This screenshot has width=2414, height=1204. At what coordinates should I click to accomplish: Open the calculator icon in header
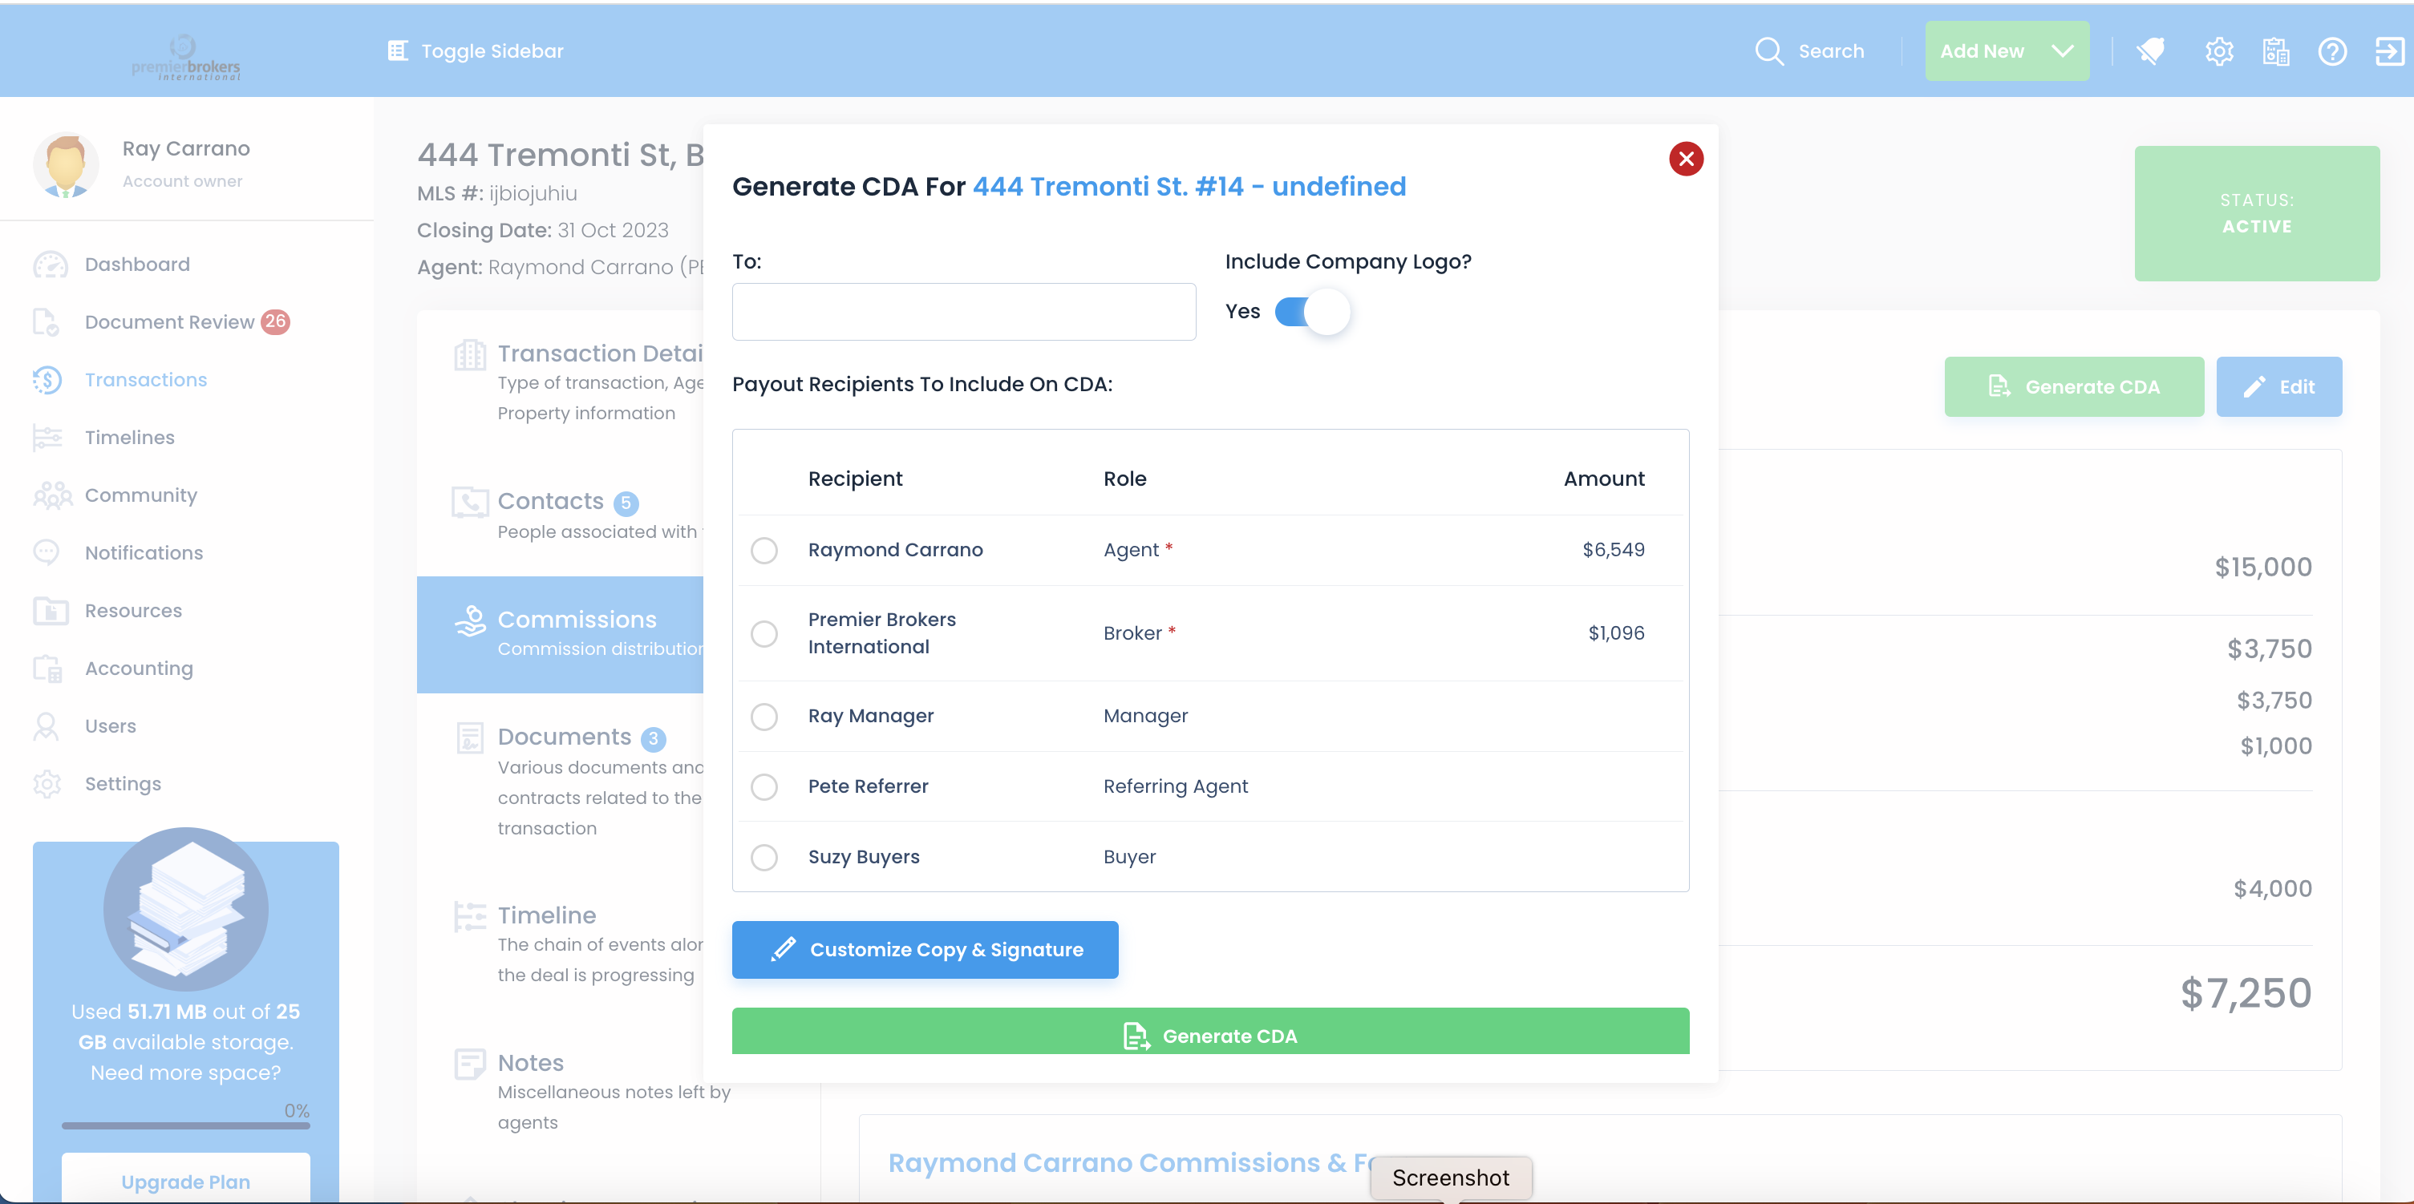(2275, 51)
